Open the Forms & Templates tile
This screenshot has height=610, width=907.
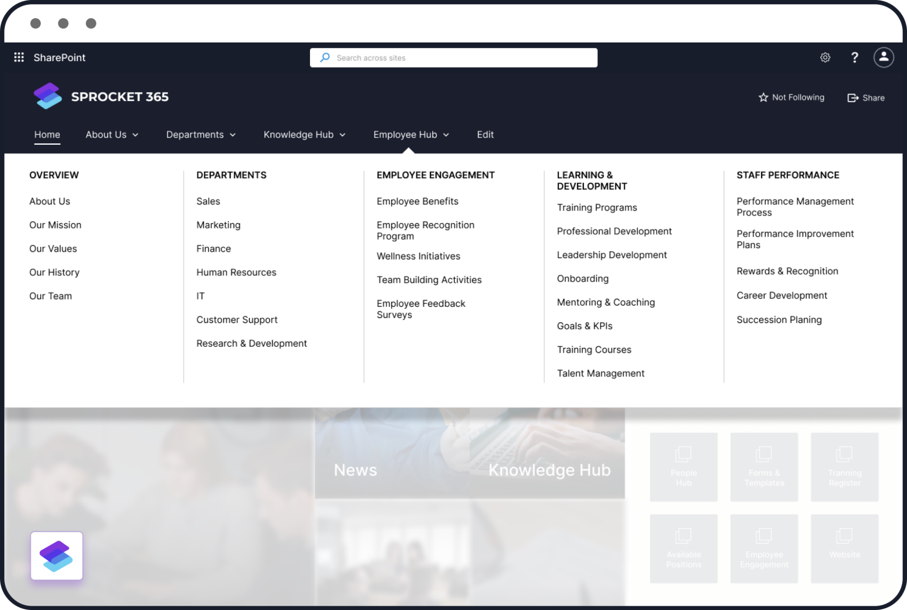[764, 467]
